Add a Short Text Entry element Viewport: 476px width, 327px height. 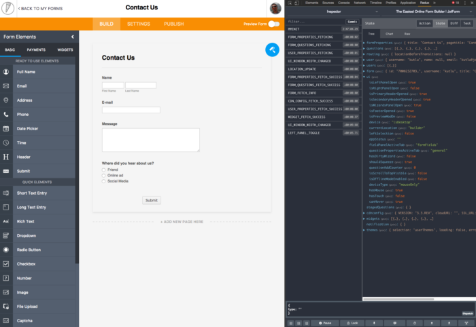coord(37,193)
